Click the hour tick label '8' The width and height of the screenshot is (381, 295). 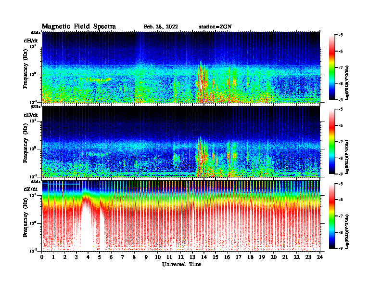pyautogui.click(x=134, y=257)
